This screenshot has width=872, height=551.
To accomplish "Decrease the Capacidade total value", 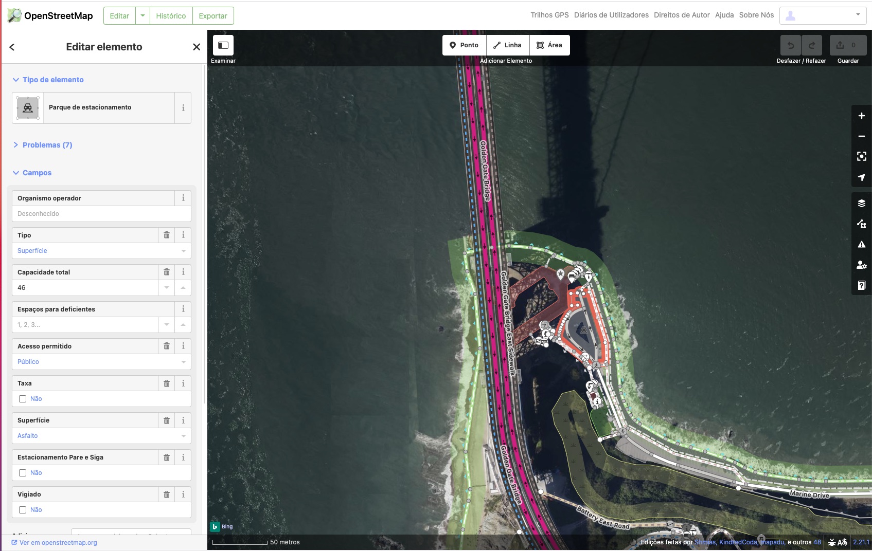I will coord(167,288).
